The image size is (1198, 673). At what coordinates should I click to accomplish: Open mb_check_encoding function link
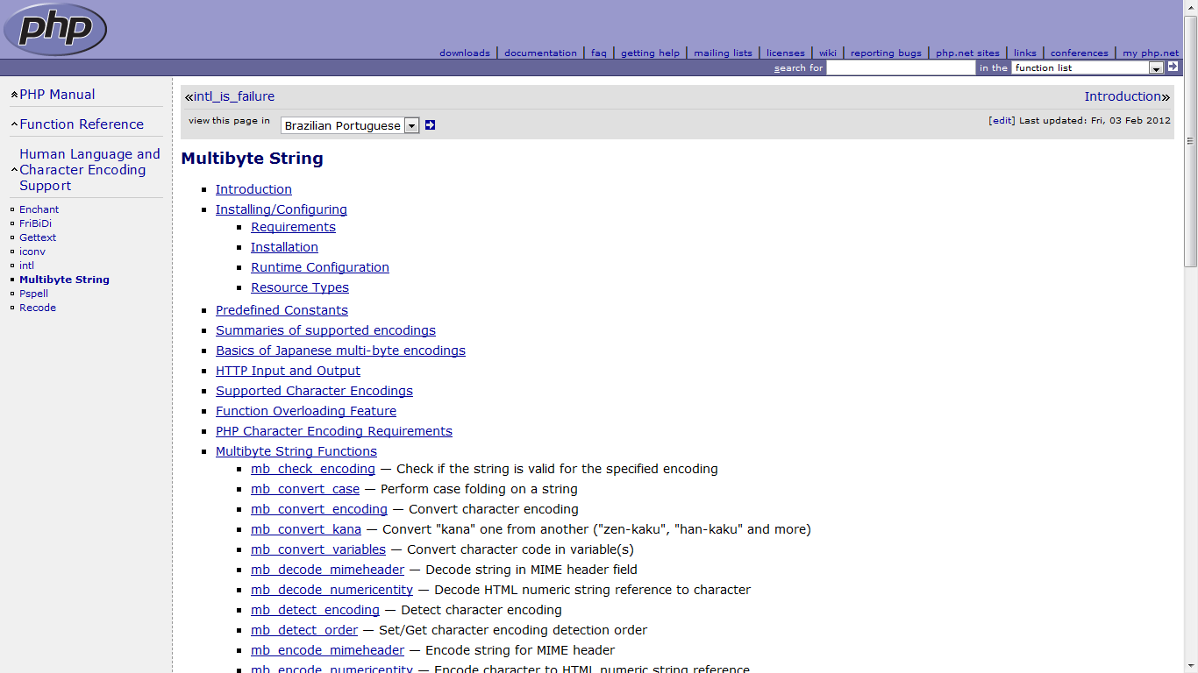tap(313, 469)
